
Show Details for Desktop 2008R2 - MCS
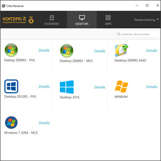100,51
